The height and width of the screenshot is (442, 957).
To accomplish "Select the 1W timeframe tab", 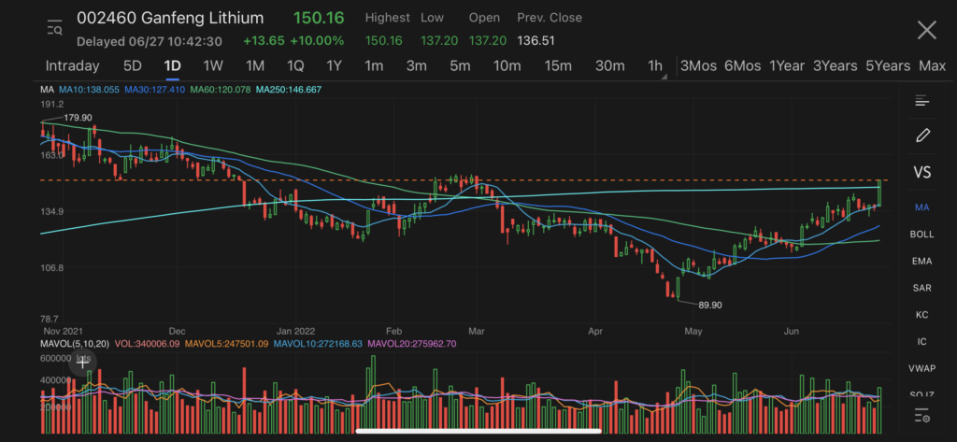I will (x=213, y=66).
